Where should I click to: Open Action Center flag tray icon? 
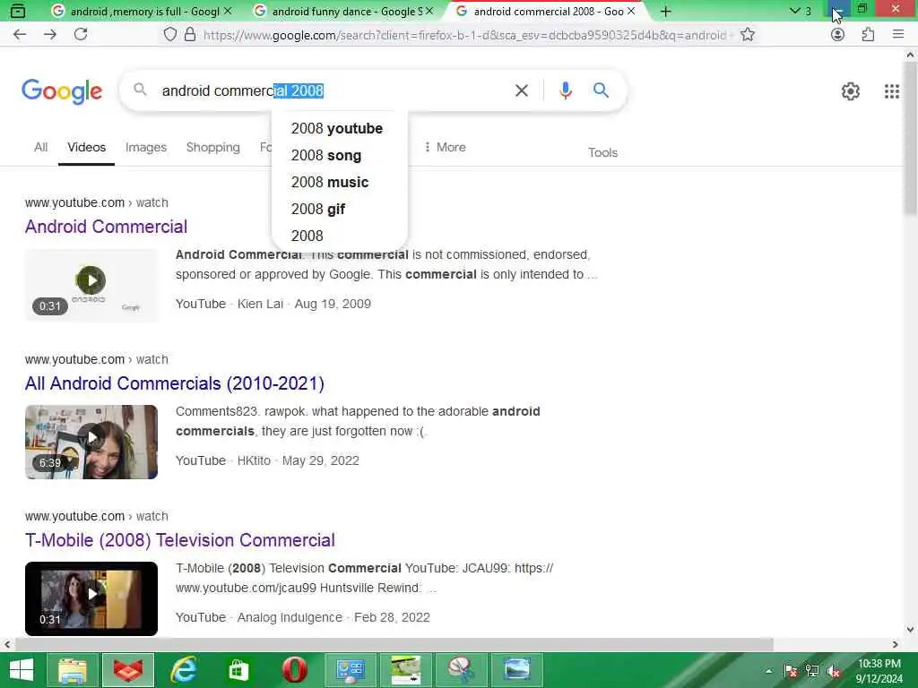pyautogui.click(x=791, y=671)
